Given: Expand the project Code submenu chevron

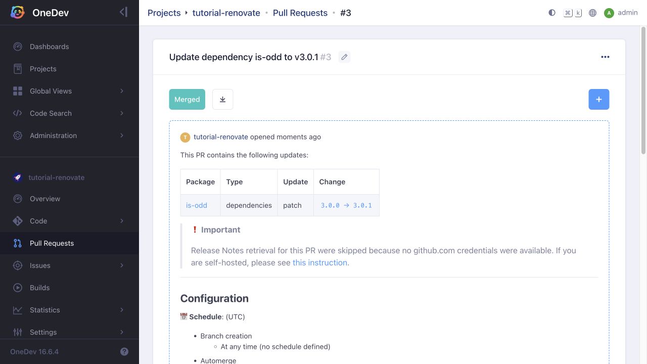Looking at the screenshot, I should coord(122,221).
